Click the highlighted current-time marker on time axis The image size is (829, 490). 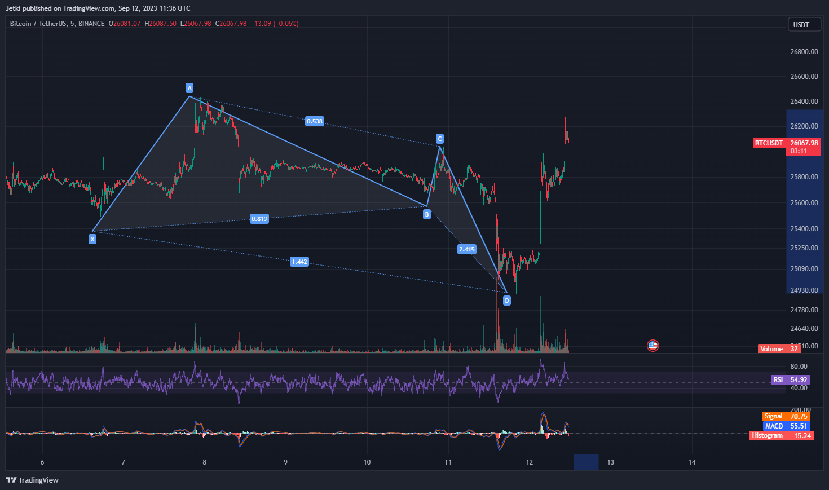pyautogui.click(x=586, y=462)
